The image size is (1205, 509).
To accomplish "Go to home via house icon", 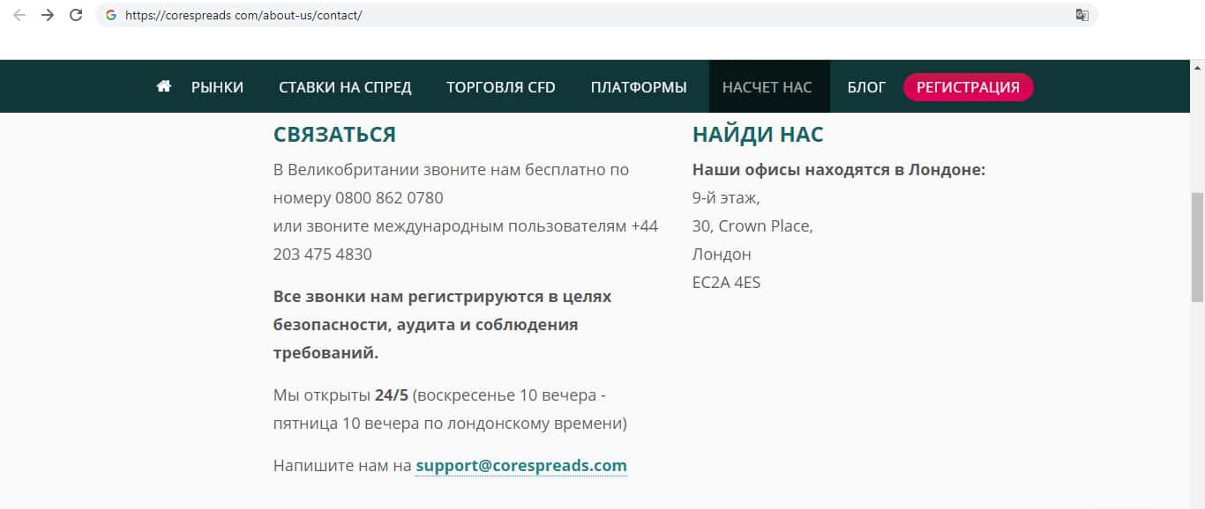I will pos(163,86).
